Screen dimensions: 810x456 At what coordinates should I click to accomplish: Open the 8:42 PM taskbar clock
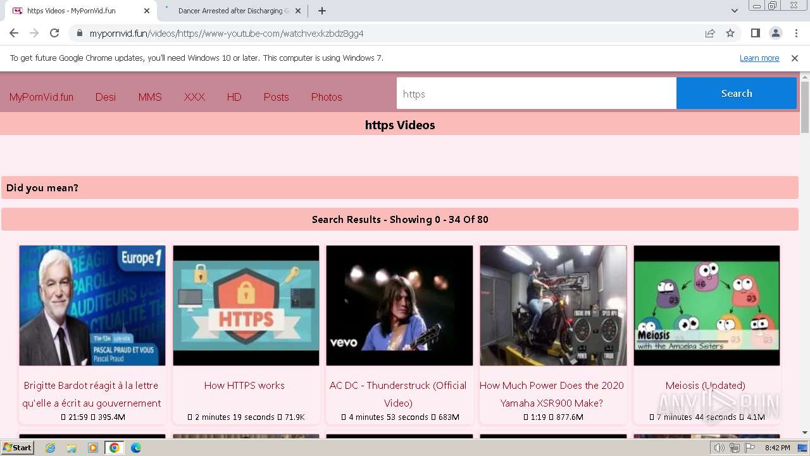(x=777, y=448)
